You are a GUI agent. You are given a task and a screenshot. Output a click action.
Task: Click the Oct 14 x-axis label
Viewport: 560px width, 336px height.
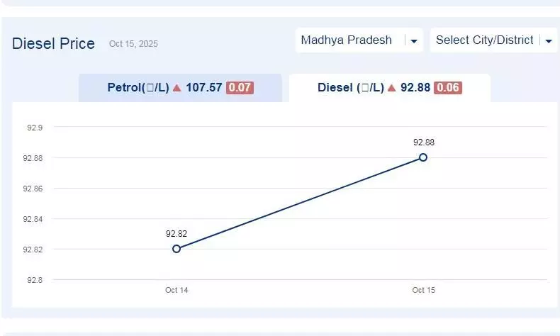point(177,290)
